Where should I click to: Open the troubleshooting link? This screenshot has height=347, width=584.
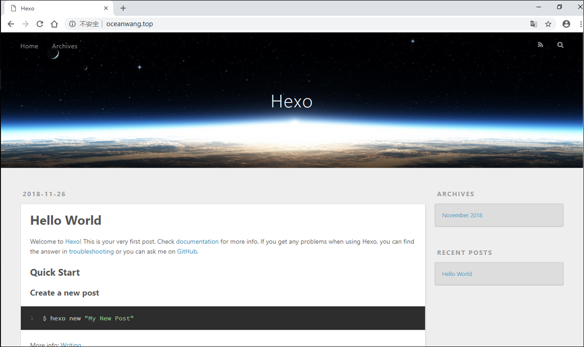(x=91, y=252)
